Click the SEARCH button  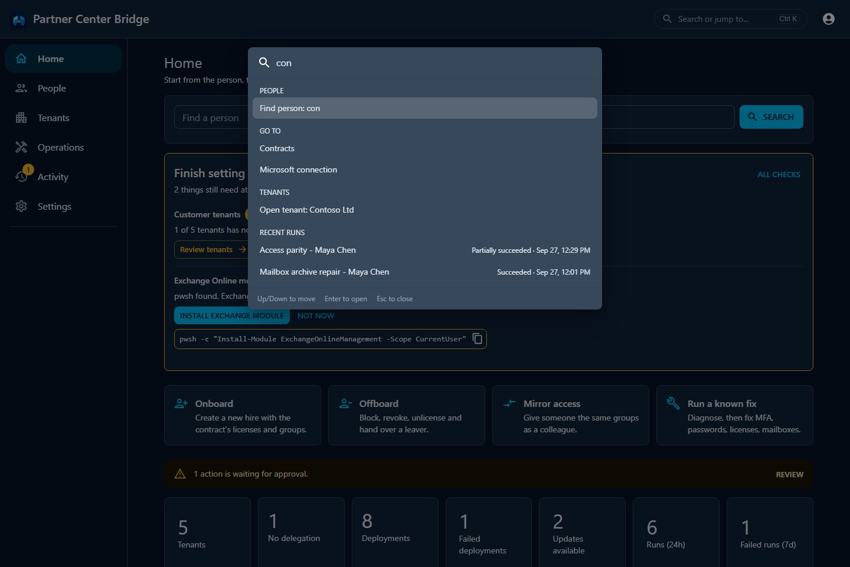(771, 117)
